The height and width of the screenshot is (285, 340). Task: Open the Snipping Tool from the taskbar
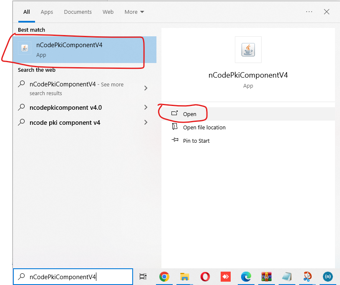(307, 277)
